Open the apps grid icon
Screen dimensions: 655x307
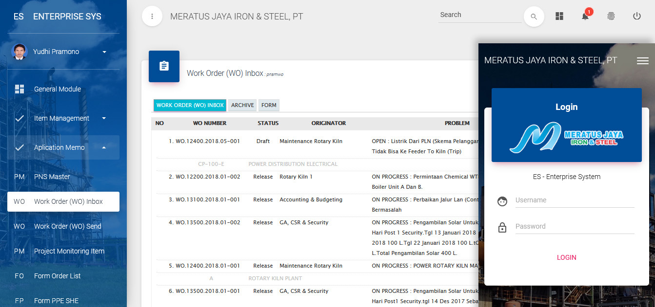pyautogui.click(x=559, y=16)
